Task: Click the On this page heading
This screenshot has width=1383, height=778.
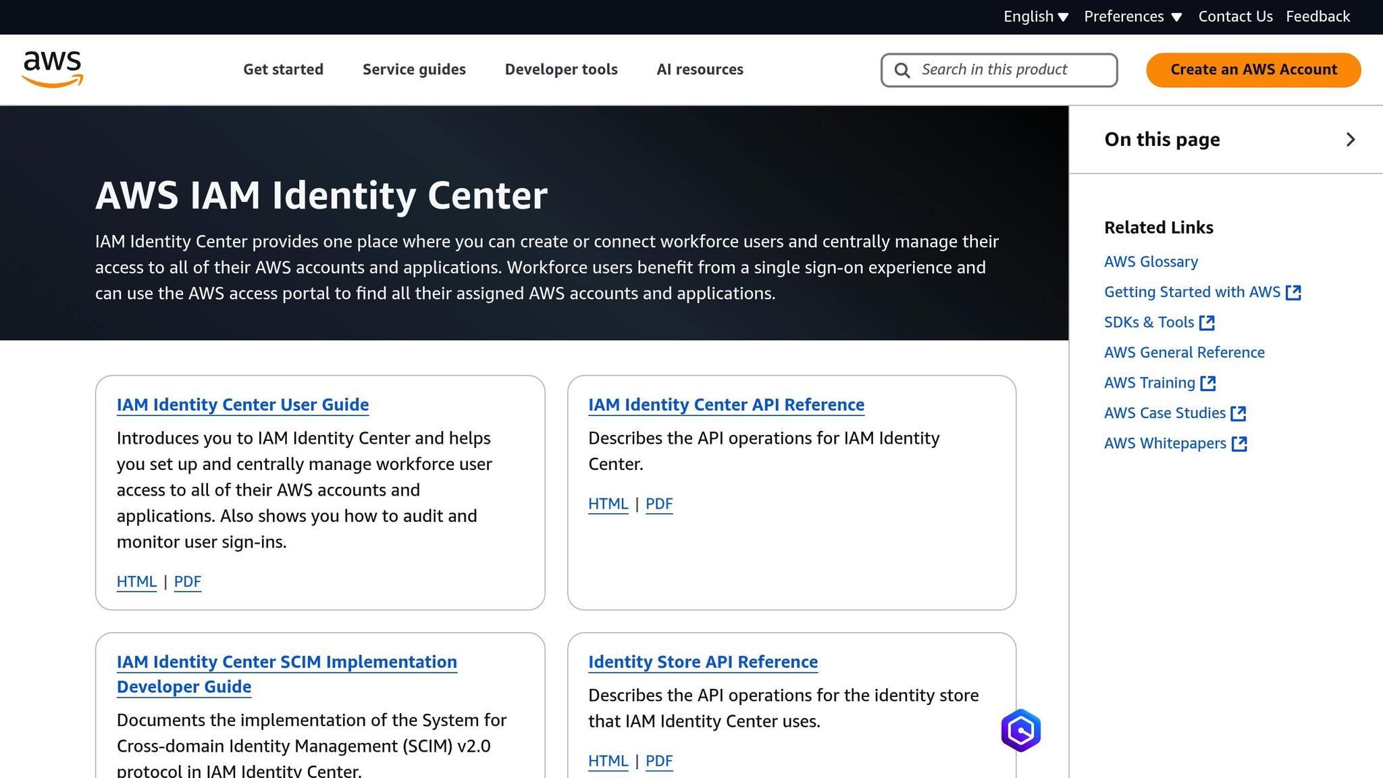Action: tap(1162, 140)
